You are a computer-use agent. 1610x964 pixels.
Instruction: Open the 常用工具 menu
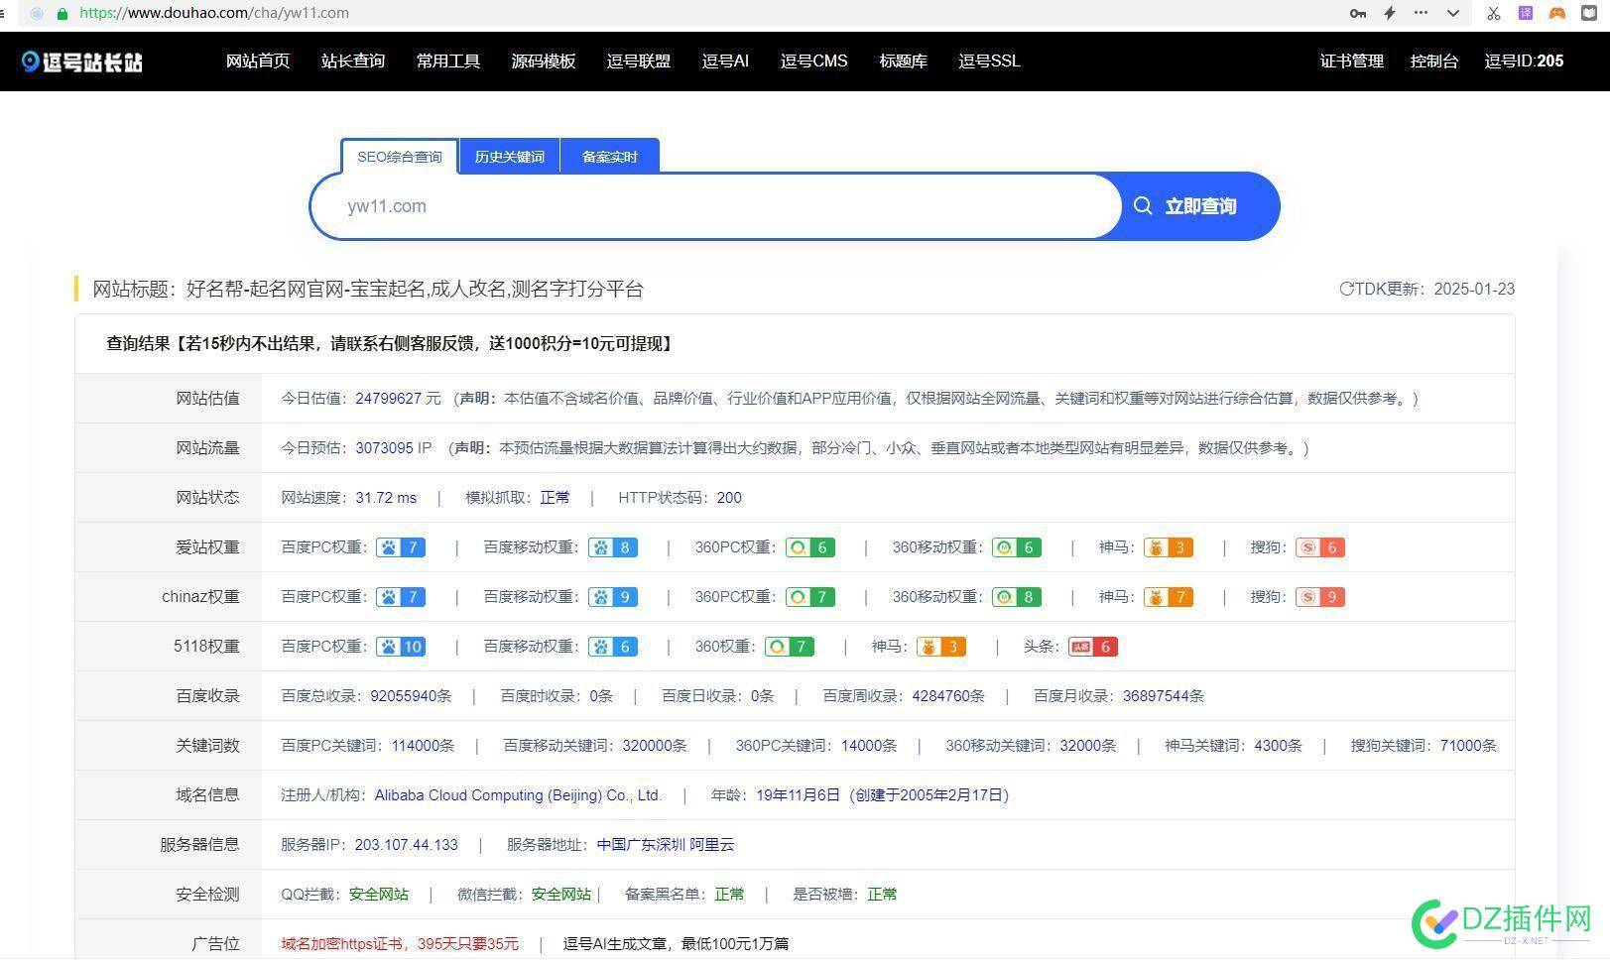448,61
